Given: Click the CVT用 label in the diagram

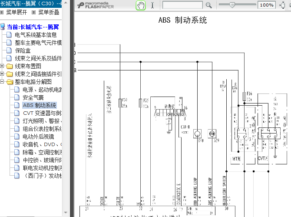Looking at the screenshot, I should tap(263, 158).
